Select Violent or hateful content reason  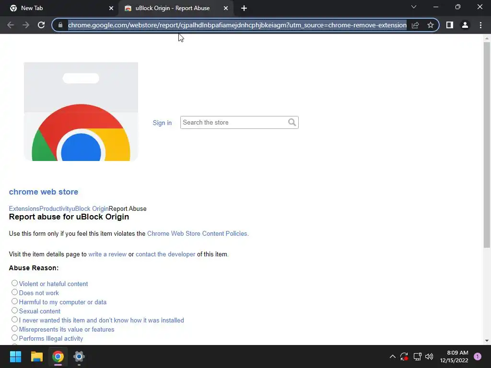pyautogui.click(x=14, y=283)
